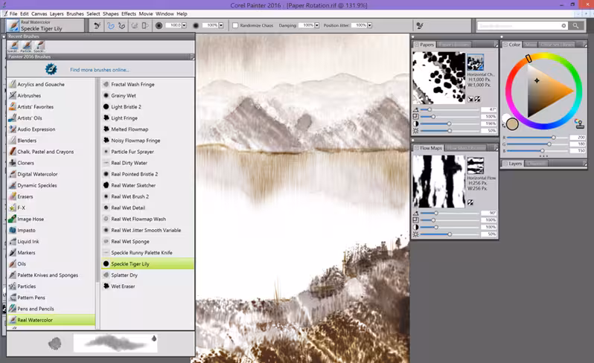Open the Effects menu

click(129, 13)
